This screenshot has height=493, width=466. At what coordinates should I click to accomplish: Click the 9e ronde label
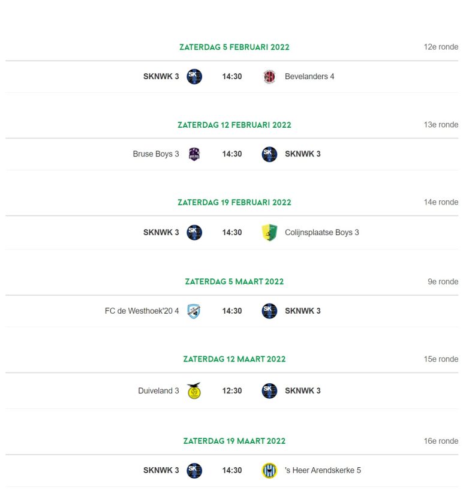443,282
